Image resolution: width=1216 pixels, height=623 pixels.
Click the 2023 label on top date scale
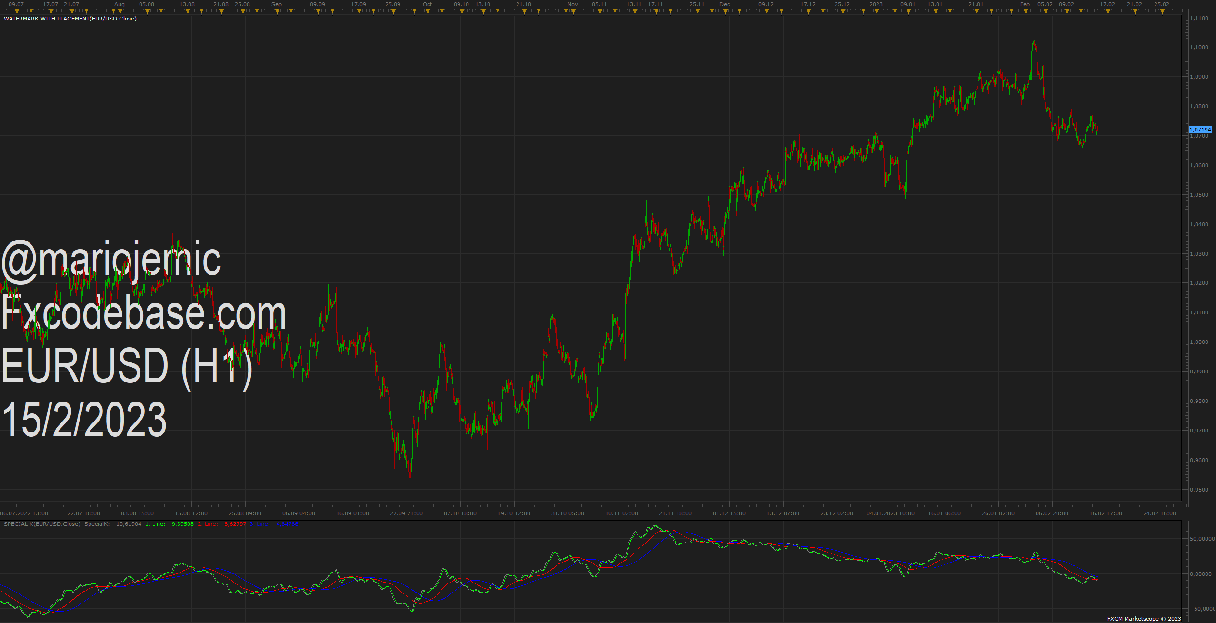876,4
